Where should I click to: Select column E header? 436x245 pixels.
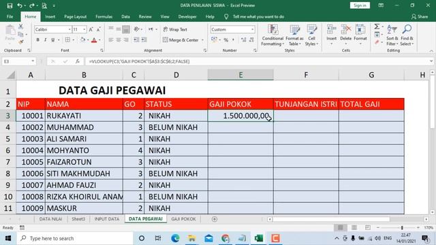point(240,75)
